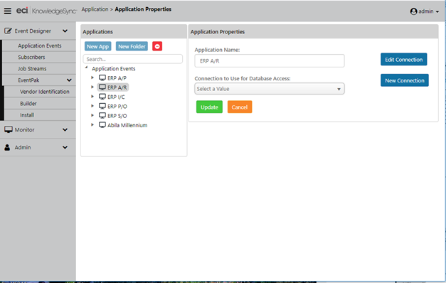Click the ERP S/O monitor icon
446x283 pixels.
coord(102,115)
